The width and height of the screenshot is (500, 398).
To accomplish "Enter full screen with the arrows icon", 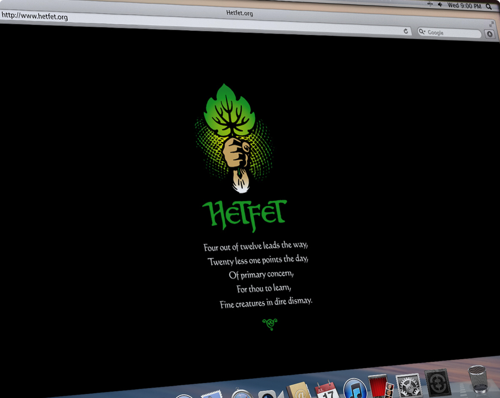I will pos(491,24).
